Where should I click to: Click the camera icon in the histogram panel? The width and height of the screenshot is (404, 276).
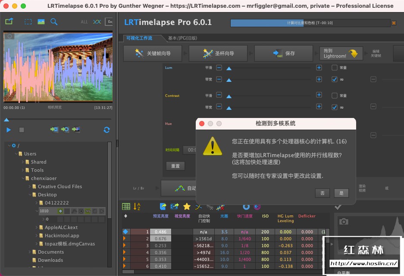[x=344, y=221]
